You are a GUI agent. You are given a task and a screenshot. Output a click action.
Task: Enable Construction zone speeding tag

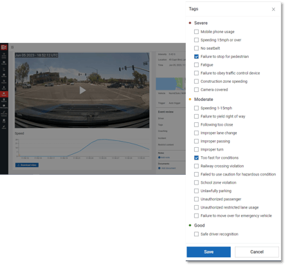click(x=196, y=82)
